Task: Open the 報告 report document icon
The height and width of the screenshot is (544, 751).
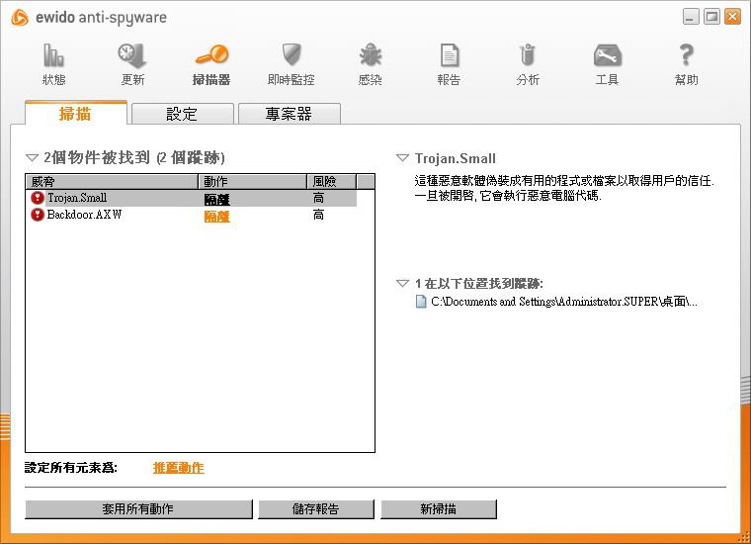Action: (x=450, y=56)
